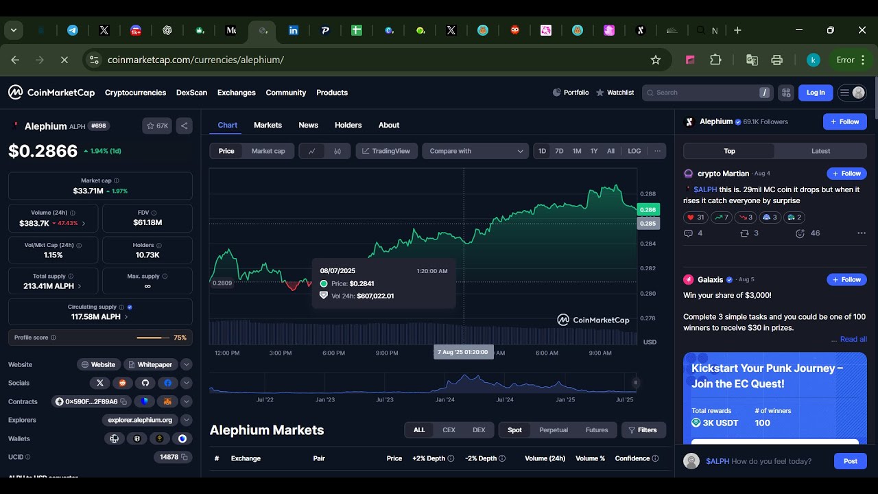878x494 pixels.
Task: Open the browser extensions puzzle icon
Action: coord(715,60)
